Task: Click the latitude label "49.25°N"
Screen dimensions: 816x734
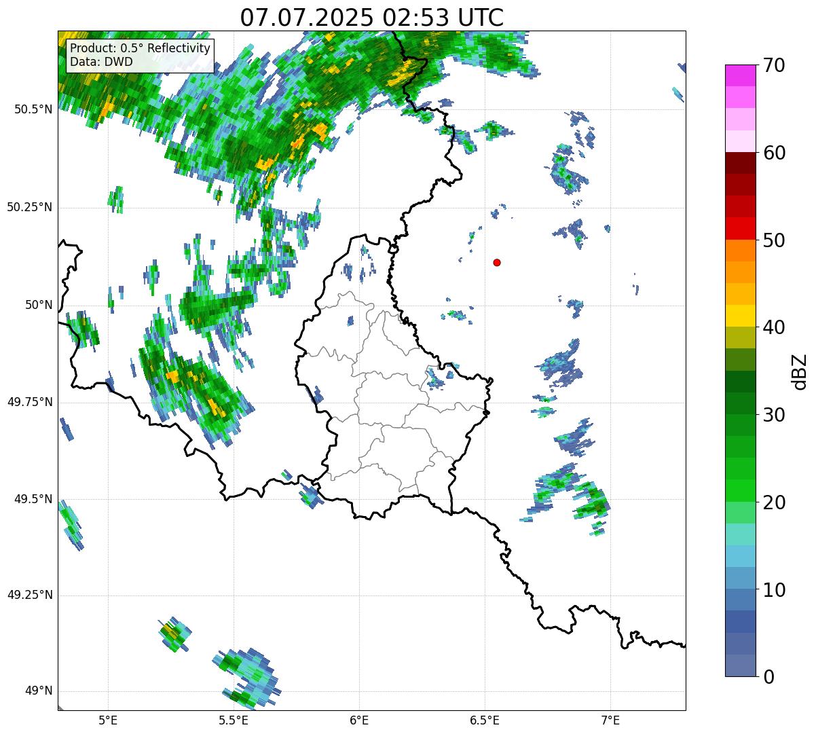Action: point(29,595)
